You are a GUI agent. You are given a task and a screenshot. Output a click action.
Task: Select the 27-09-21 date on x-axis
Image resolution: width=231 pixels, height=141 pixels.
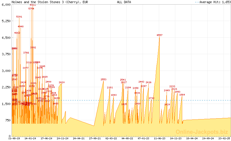tap(95, 138)
